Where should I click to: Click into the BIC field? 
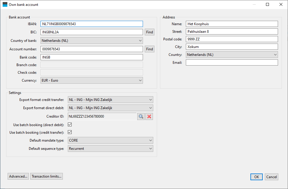coord(92,32)
